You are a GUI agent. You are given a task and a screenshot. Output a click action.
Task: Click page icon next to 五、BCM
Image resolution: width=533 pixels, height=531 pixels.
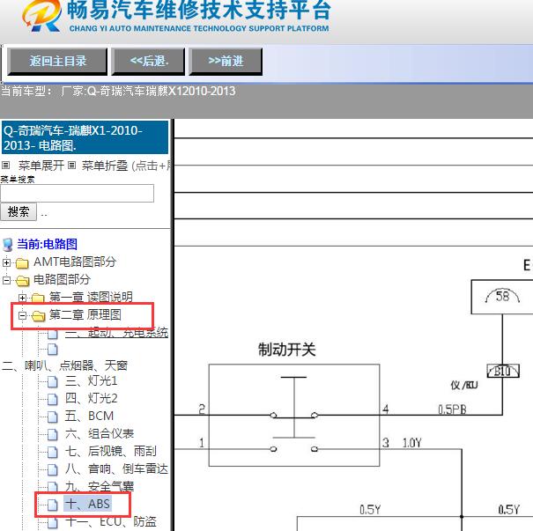coord(52,417)
